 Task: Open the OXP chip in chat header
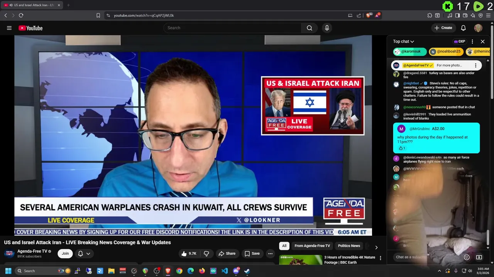point(459,42)
